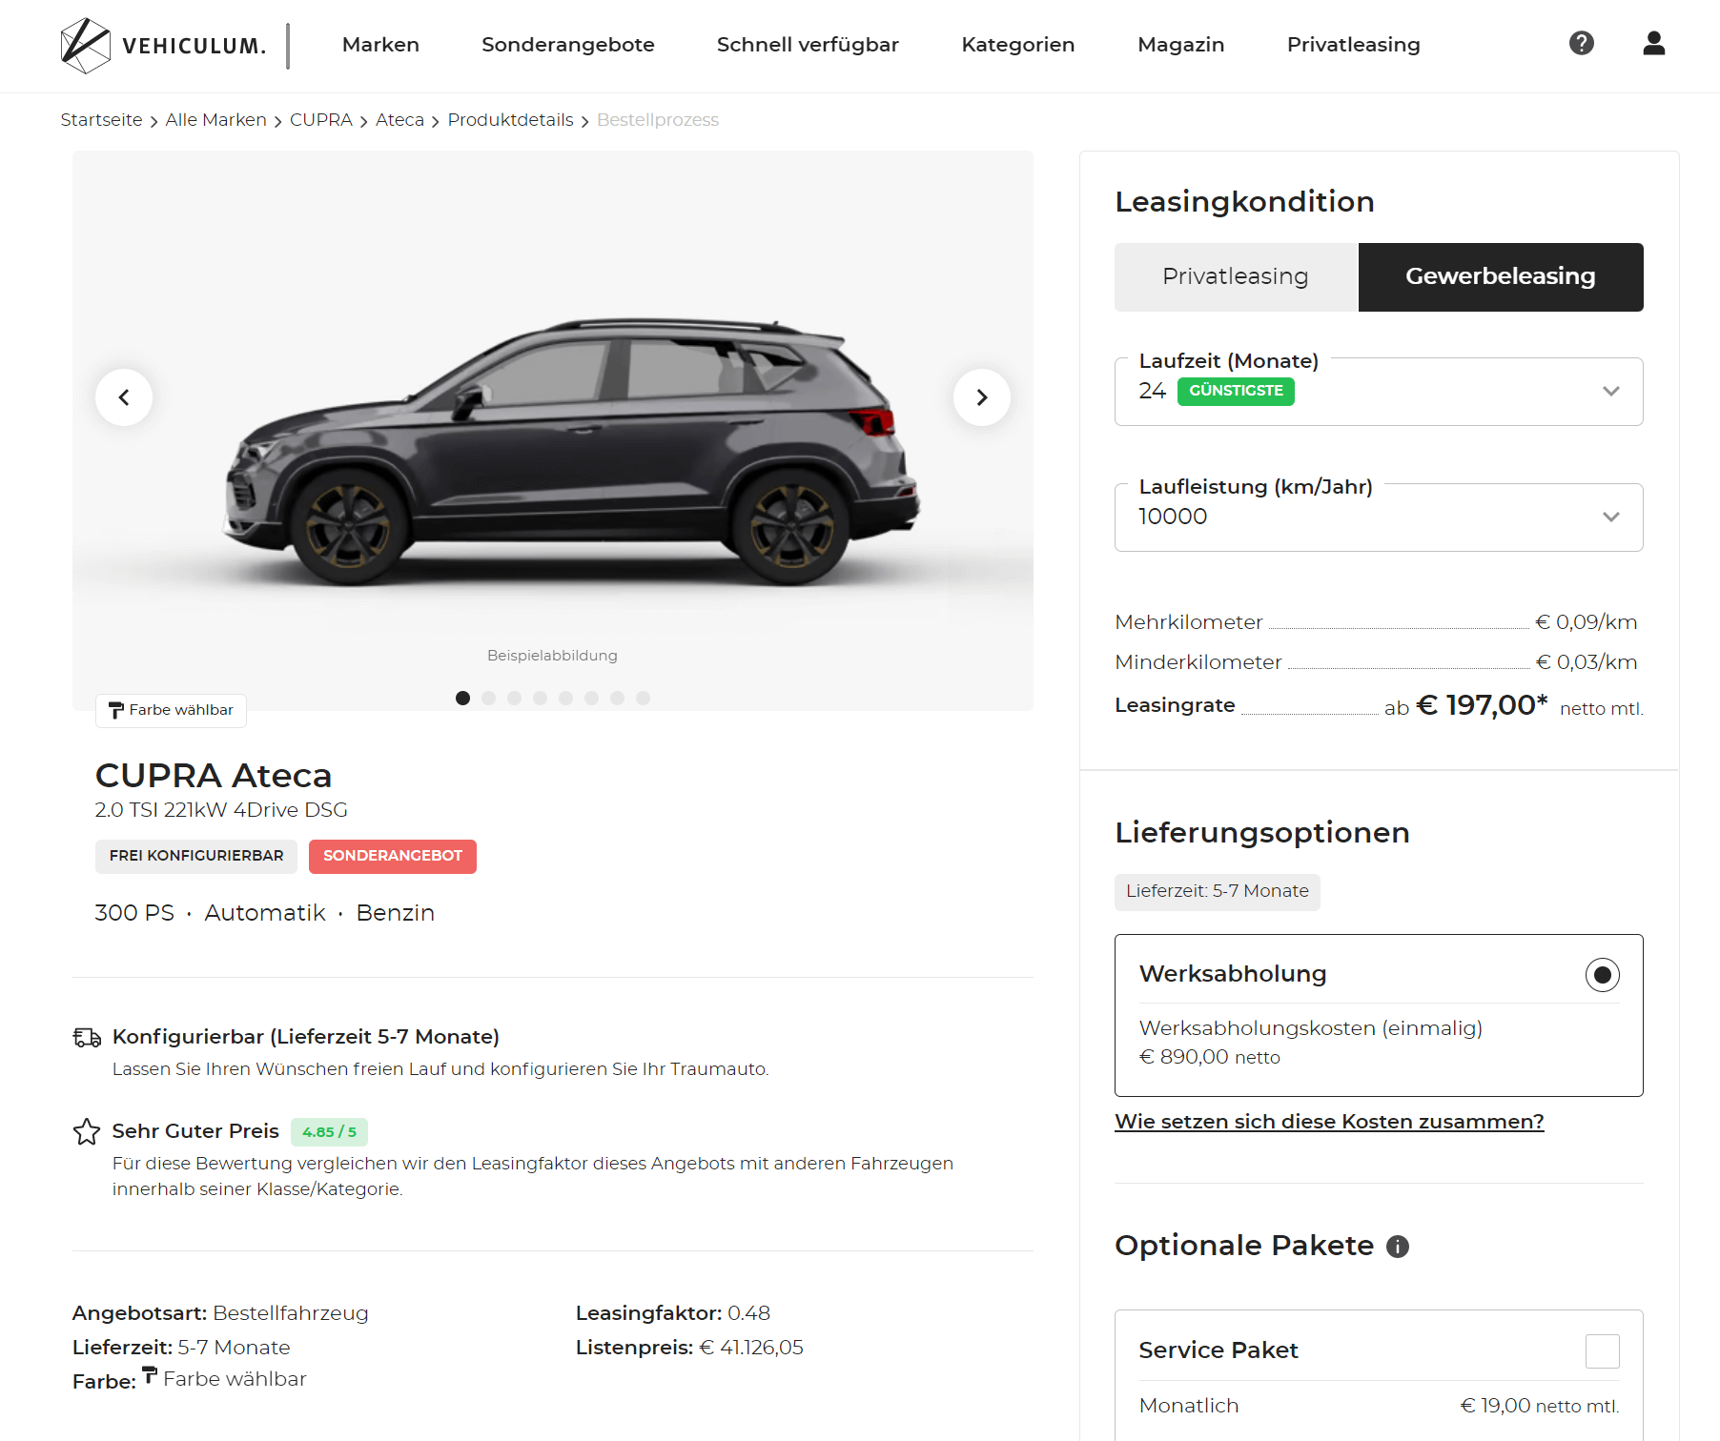
Task: Open 'Wie setzen sich diese Kosten zusammen?' link
Action: point(1329,1122)
